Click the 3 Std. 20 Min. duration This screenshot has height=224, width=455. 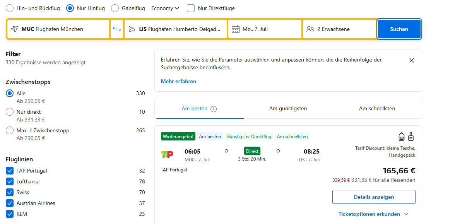click(252, 159)
